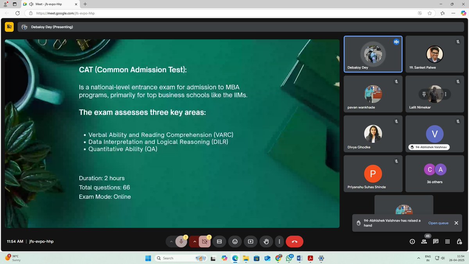
Task: Open the browser profile icon
Action: (x=5, y=4)
